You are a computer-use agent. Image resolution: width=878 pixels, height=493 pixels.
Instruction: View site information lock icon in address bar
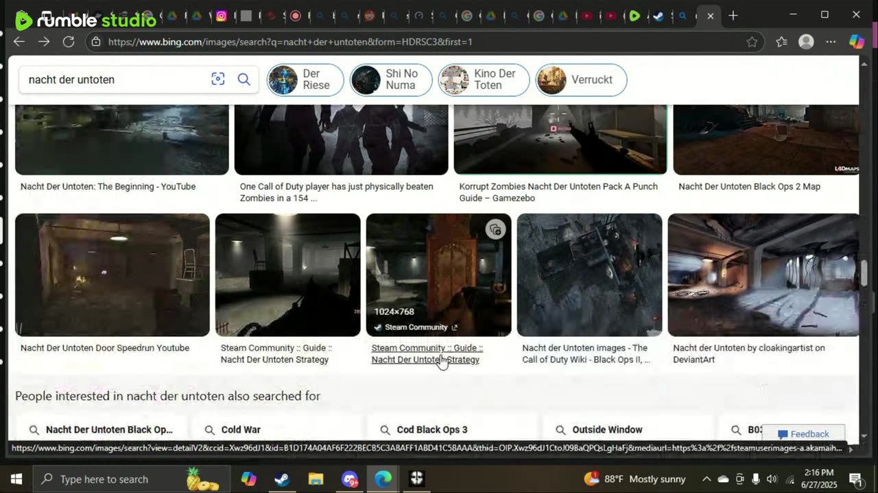pyautogui.click(x=96, y=42)
